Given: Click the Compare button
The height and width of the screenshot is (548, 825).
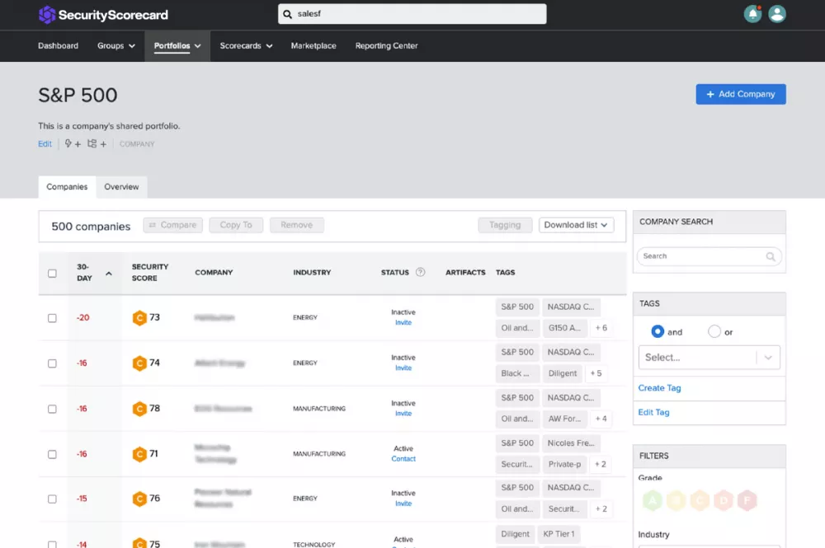Looking at the screenshot, I should tap(172, 225).
